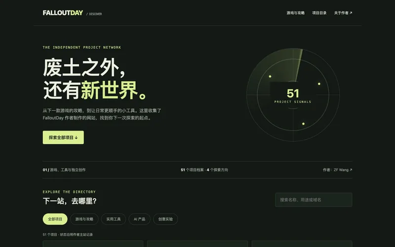Open the 关于作者 external link
The image size is (395, 247).
coord(343,13)
